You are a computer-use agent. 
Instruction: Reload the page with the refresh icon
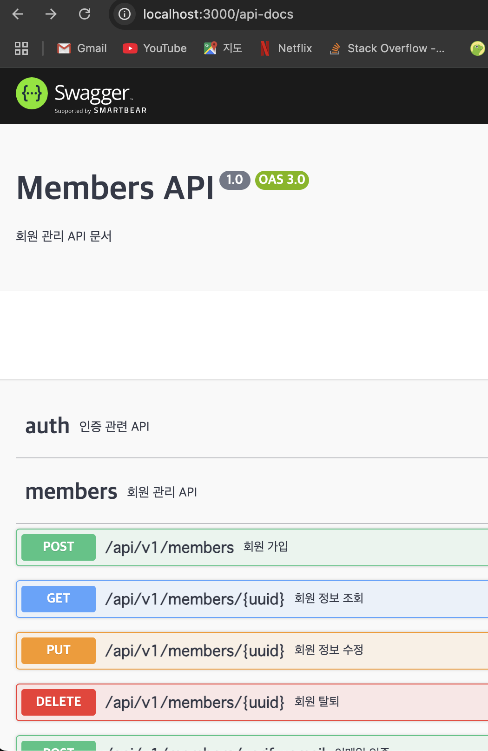[85, 14]
